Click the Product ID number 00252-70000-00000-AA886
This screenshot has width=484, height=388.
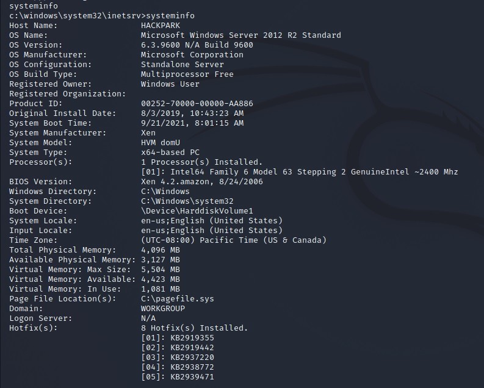click(197, 103)
